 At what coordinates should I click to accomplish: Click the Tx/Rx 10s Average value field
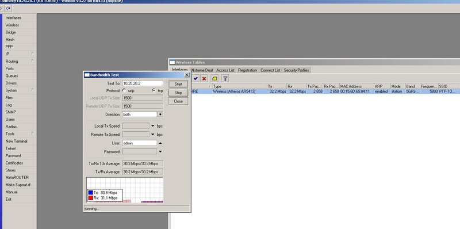click(x=143, y=163)
